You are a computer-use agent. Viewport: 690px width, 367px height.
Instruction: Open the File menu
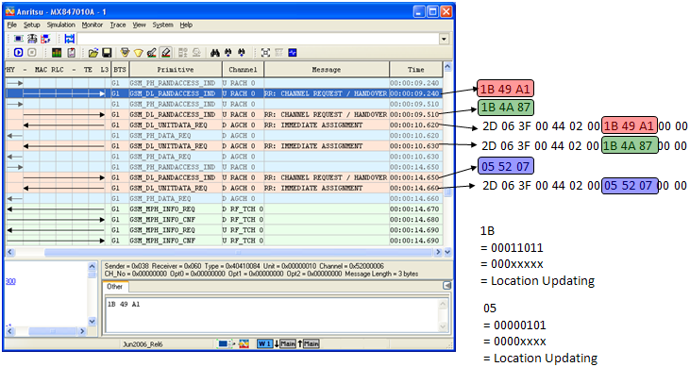[x=12, y=25]
